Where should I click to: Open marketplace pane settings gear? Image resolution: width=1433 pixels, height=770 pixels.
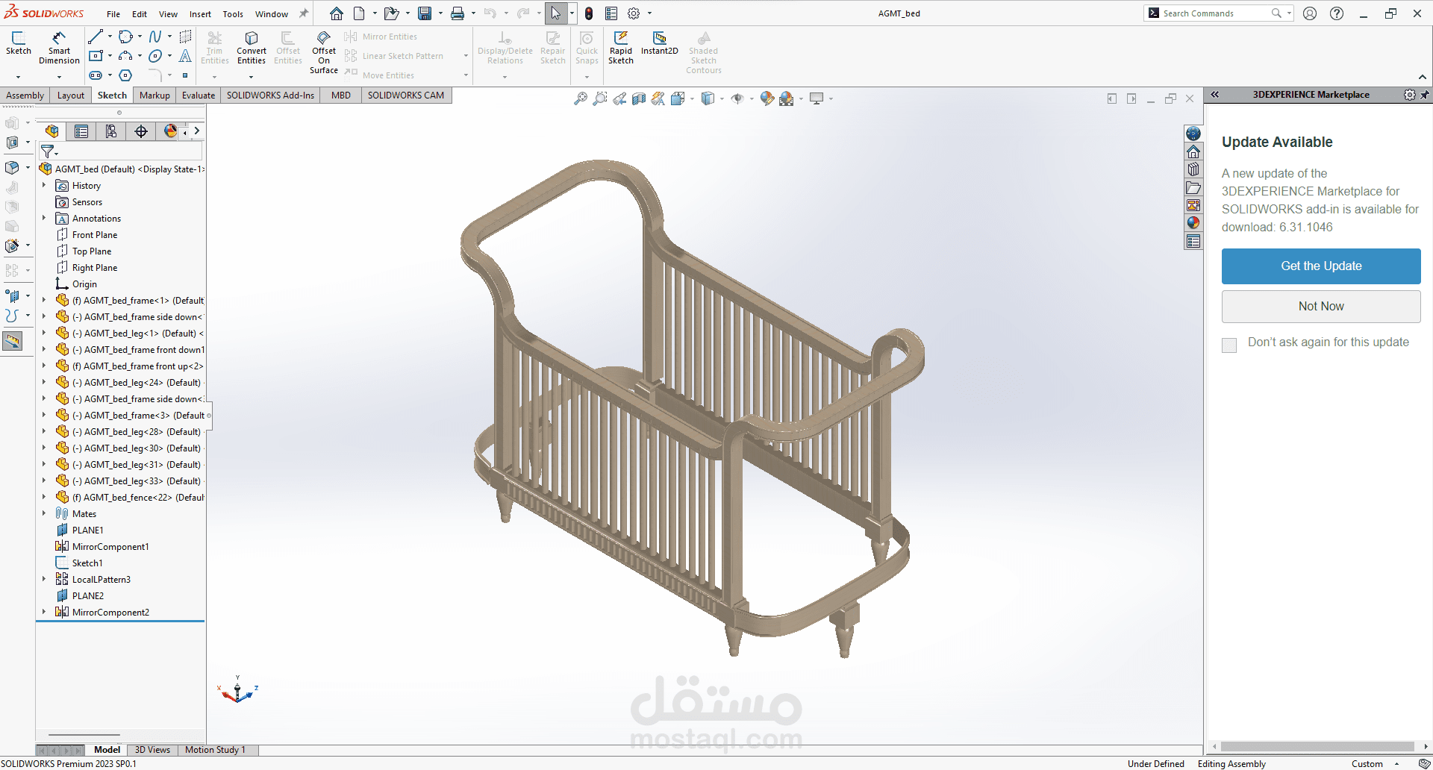coord(1409,95)
